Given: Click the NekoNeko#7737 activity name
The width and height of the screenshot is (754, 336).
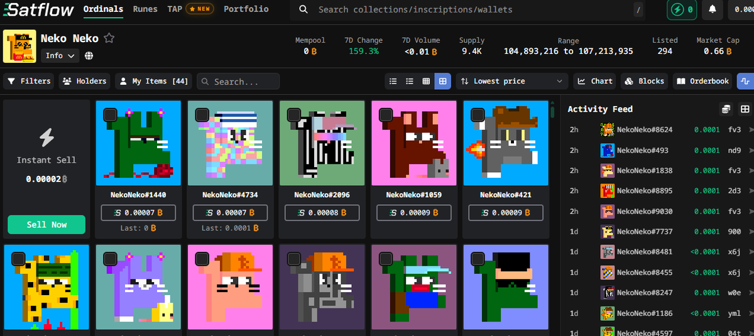Looking at the screenshot, I should click(645, 231).
